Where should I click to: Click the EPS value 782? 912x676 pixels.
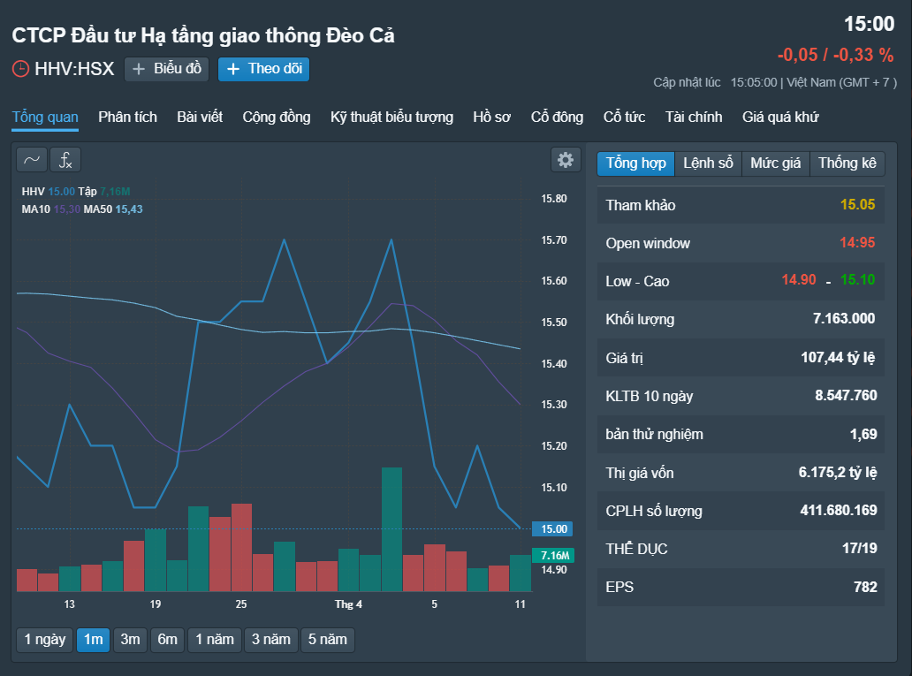pyautogui.click(x=865, y=587)
